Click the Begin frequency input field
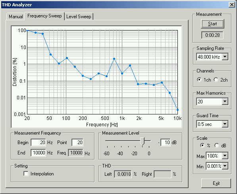 click(x=38, y=142)
